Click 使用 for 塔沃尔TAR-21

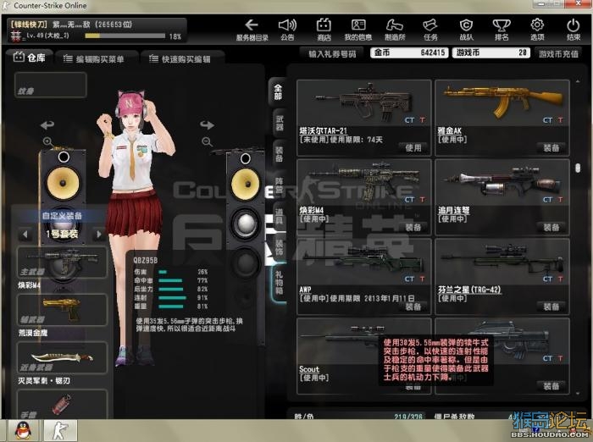(413, 148)
